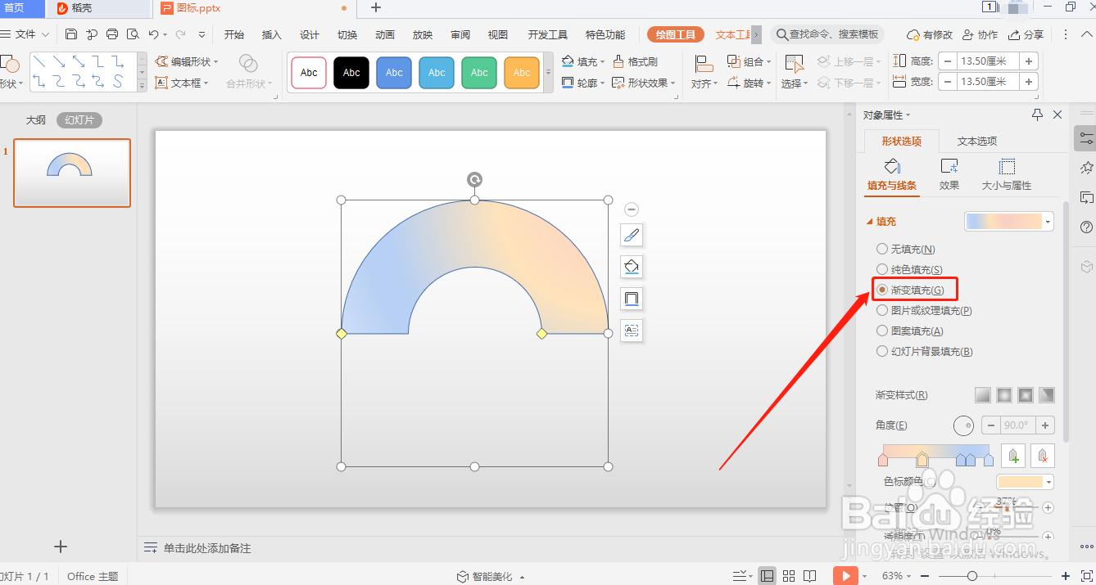Switch to the 开始 ribbon tab
The height and width of the screenshot is (585, 1096).
click(234, 34)
